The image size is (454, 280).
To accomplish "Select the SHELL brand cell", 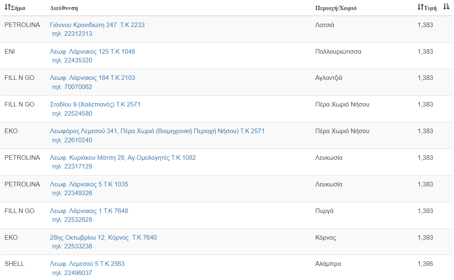I will [x=14, y=264].
